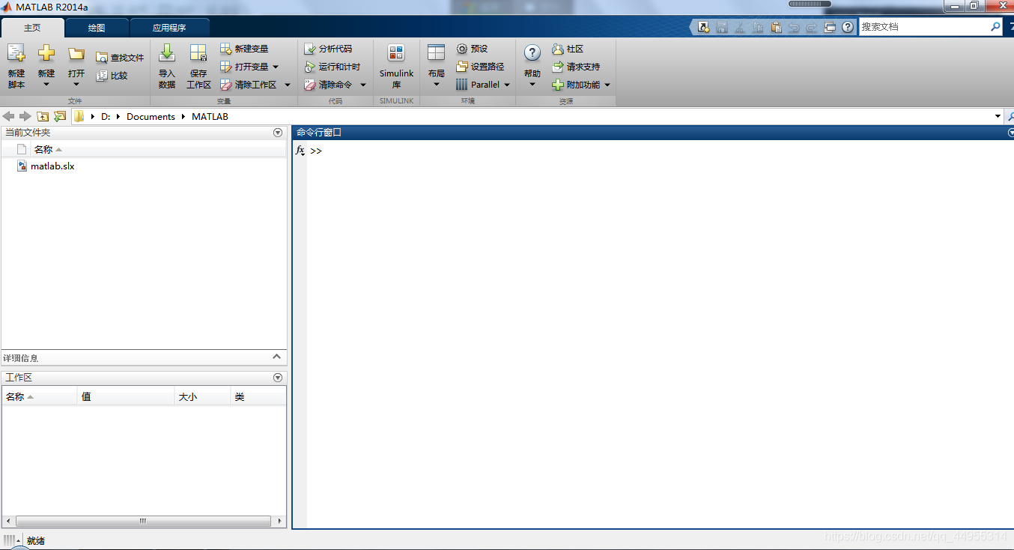1014x550 pixels.
Task: Open the 打开 dropdown arrow
Action: 76,84
